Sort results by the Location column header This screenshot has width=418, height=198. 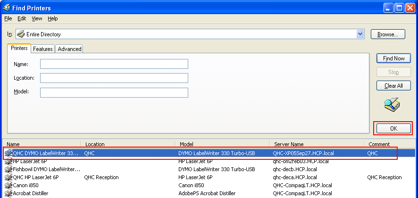tap(128, 144)
